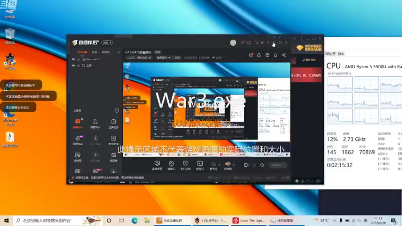Click the Windows taskbar search box
The width and height of the screenshot is (402, 226).
(x=57, y=220)
